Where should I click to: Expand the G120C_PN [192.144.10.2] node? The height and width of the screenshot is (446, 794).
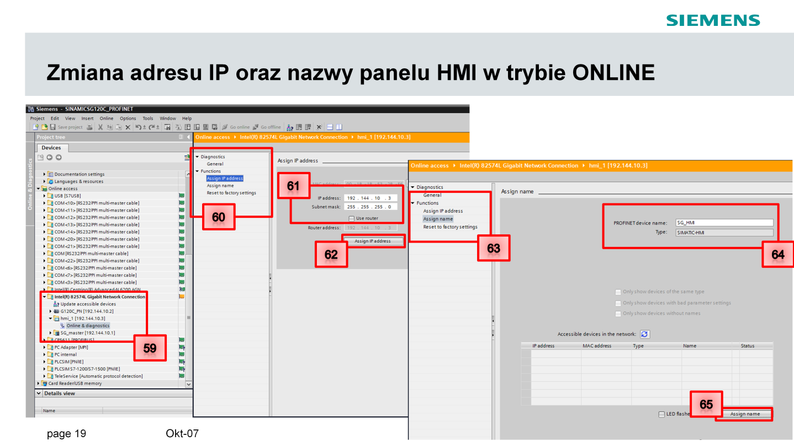(50, 311)
